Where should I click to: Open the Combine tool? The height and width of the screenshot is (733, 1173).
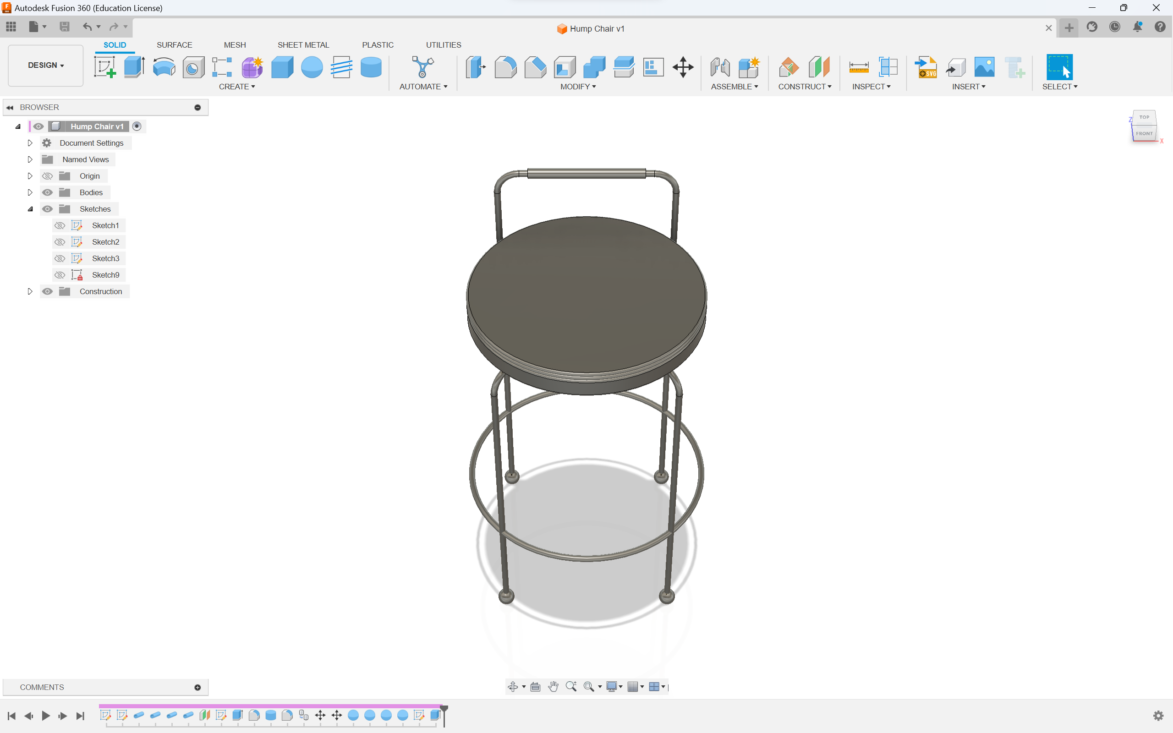(594, 67)
